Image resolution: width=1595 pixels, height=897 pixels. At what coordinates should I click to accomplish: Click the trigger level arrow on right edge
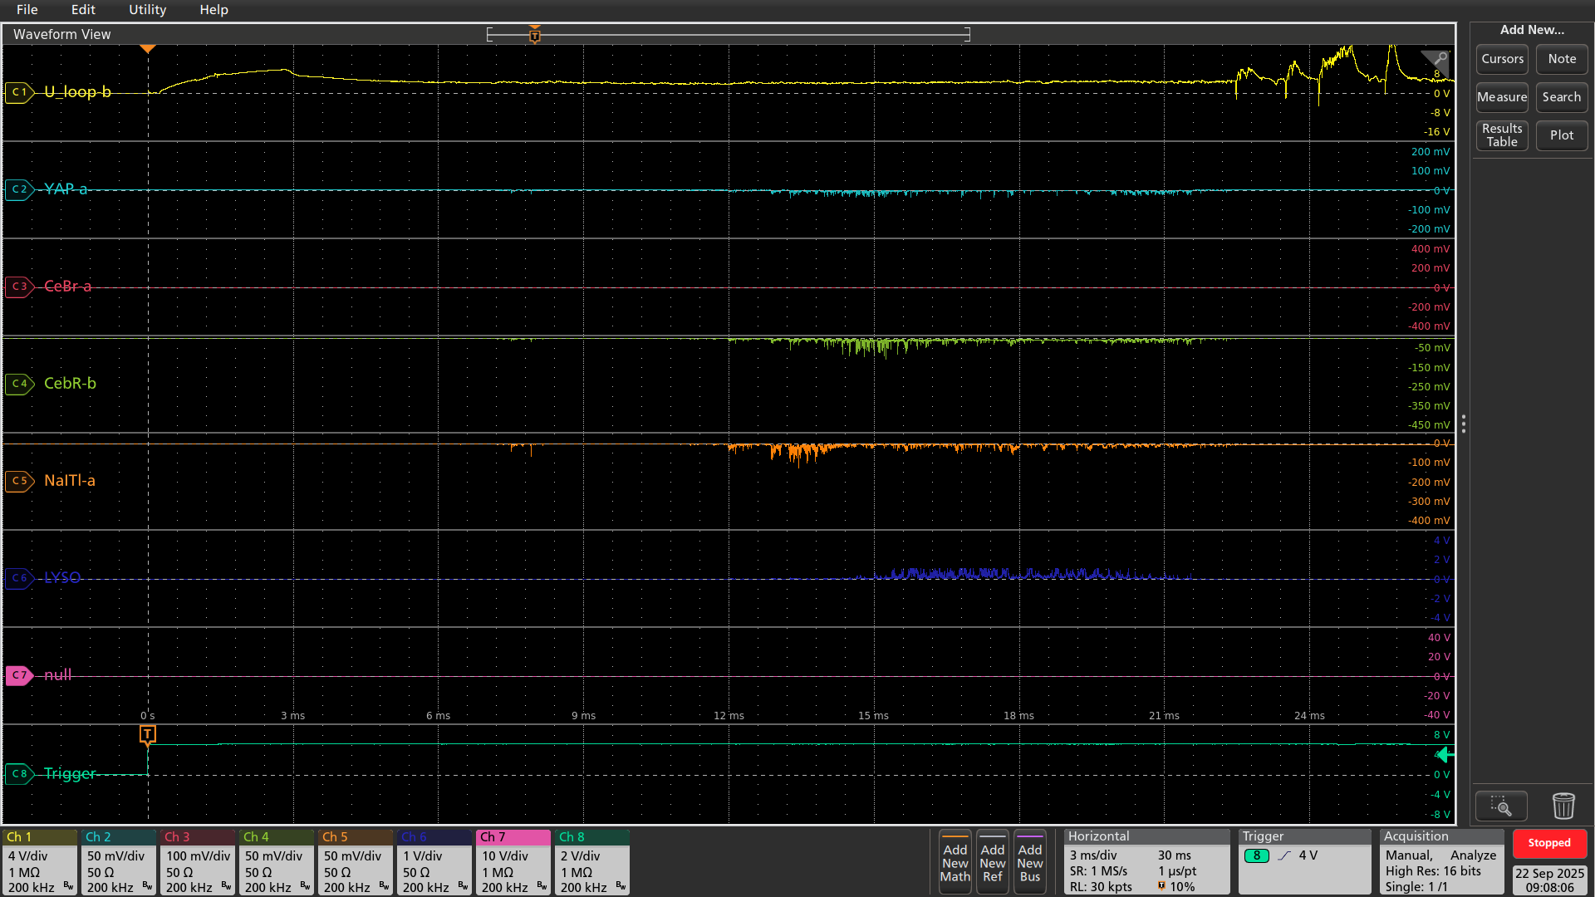(1445, 754)
